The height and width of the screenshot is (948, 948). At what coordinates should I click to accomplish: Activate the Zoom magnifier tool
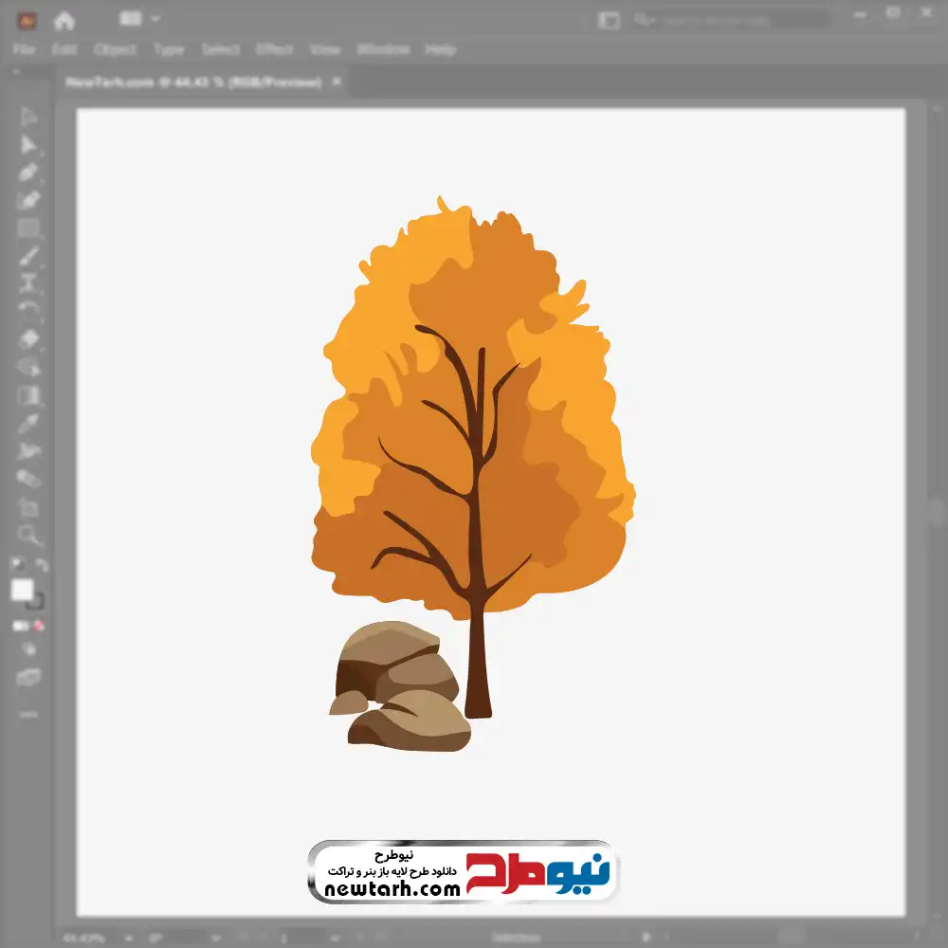28,535
